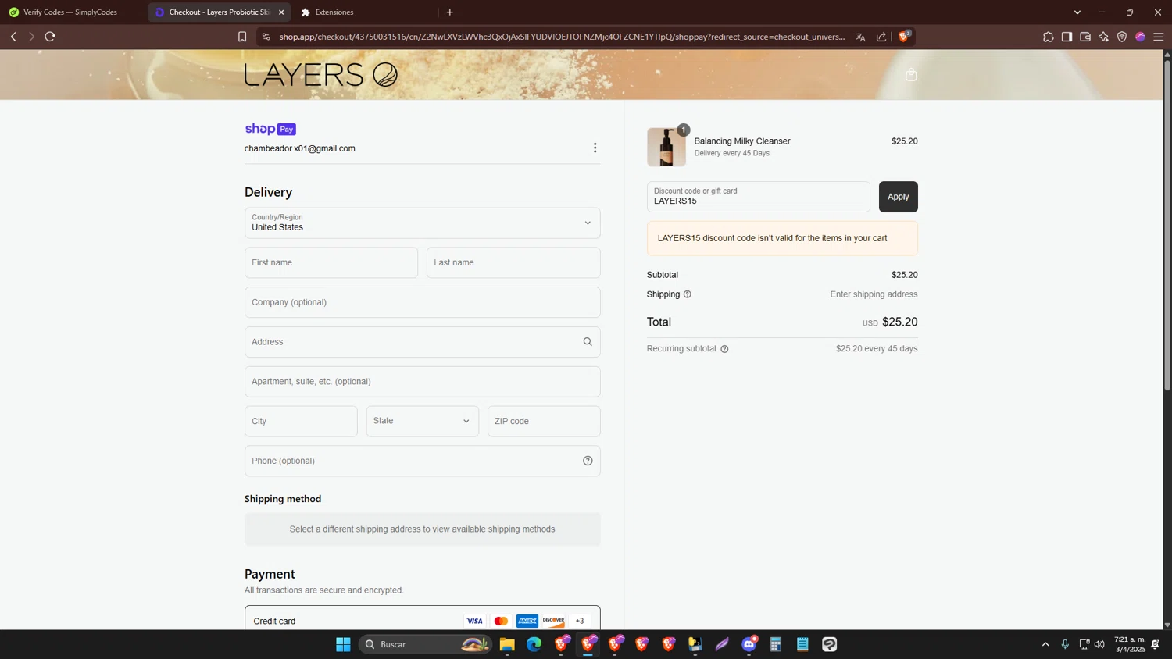Viewport: 1172px width, 659px height.
Task: Open the Leo AI sparkle icon
Action: [1103, 37]
